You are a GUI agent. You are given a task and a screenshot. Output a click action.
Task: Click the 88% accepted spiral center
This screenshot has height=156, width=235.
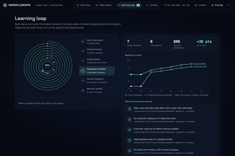[x=47, y=66]
